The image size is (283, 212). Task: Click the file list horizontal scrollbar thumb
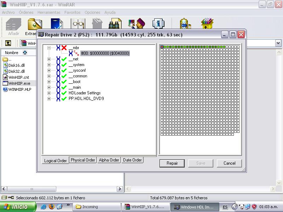pos(31,189)
